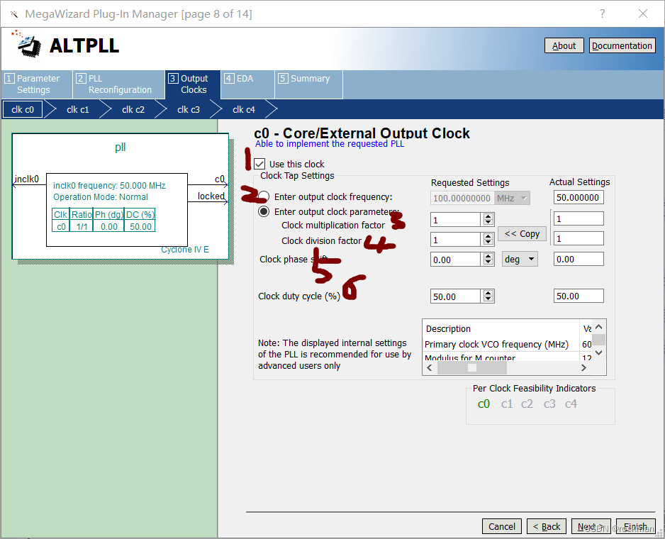Increase the clock division factor
665x539 pixels.
pyautogui.click(x=488, y=236)
